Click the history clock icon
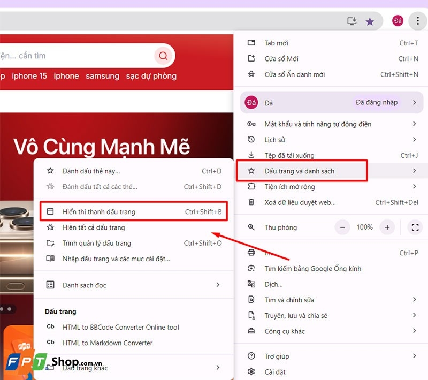Image resolution: width=428 pixels, height=380 pixels. [x=251, y=139]
